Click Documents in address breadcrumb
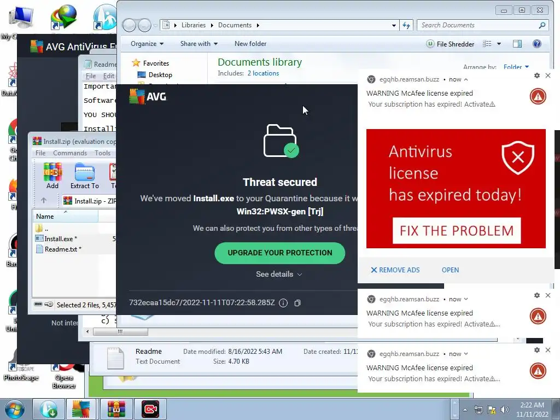 tap(235, 25)
